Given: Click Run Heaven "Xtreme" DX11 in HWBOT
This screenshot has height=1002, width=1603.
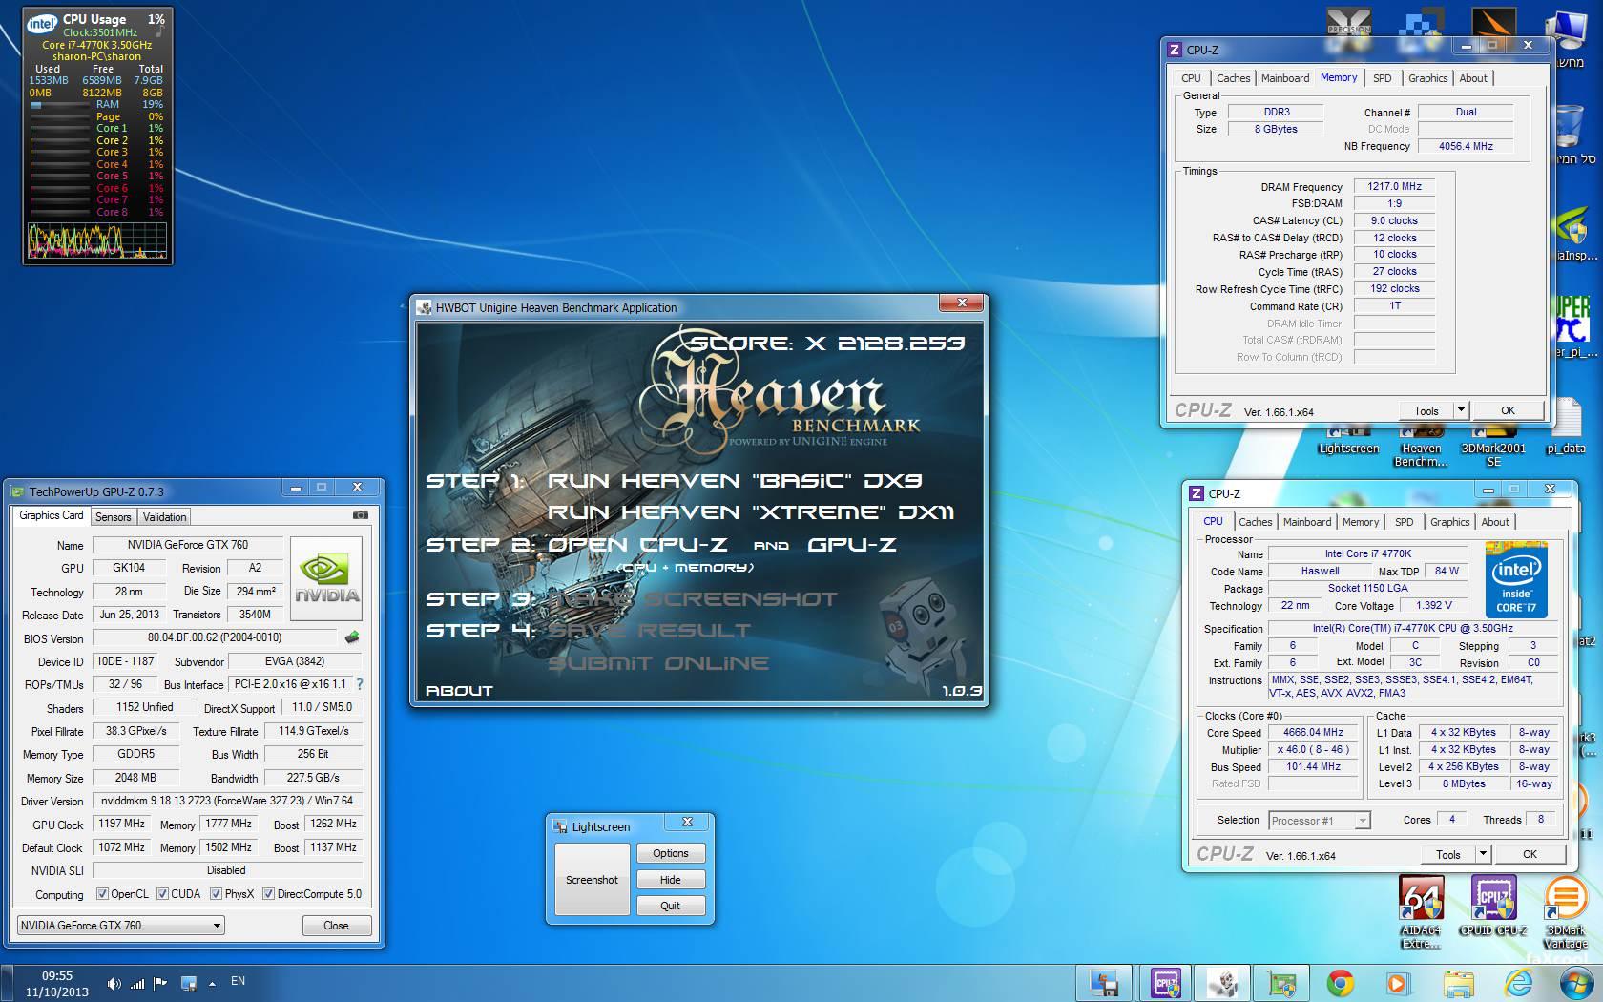Looking at the screenshot, I should 750,512.
